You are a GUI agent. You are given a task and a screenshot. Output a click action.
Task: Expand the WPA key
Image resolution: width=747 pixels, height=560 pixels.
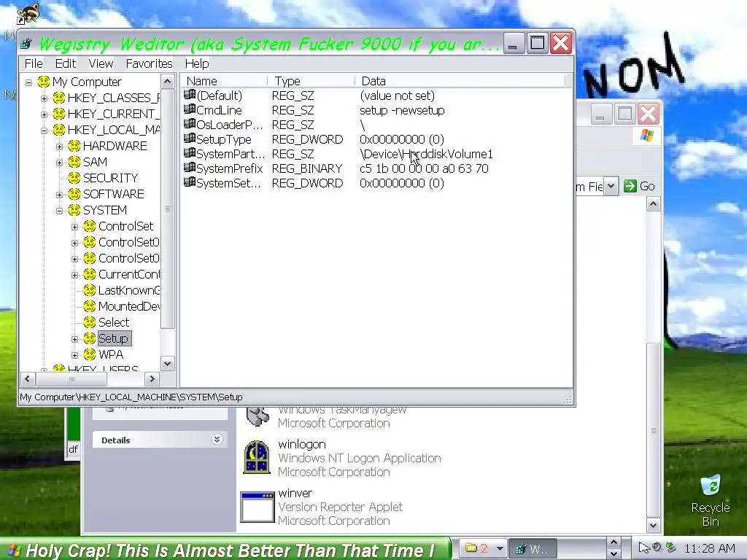point(75,355)
